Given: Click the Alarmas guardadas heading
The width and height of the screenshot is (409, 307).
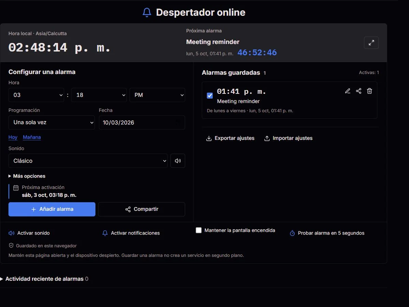Looking at the screenshot, I should tap(231, 73).
